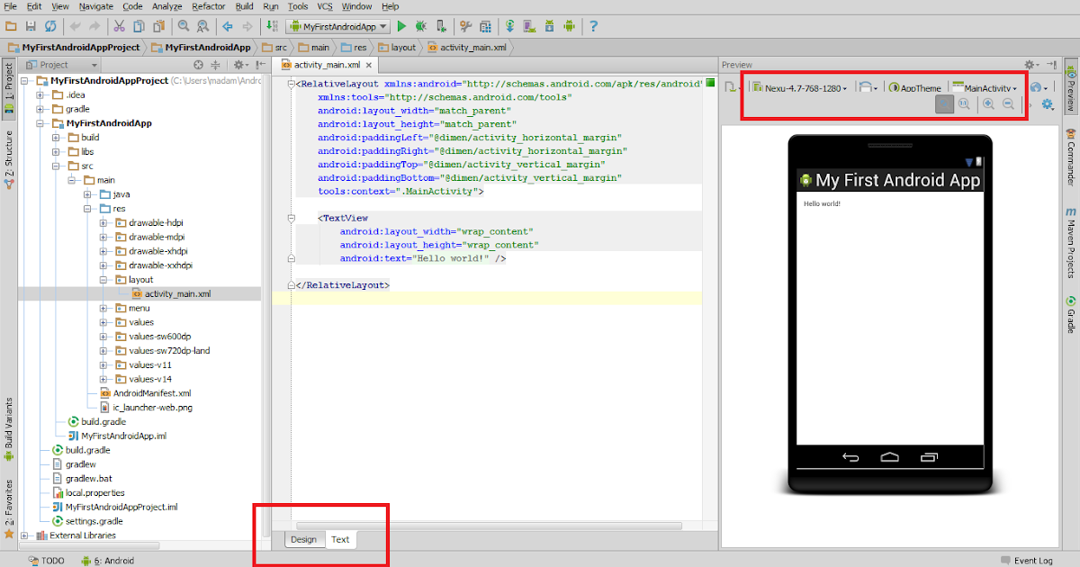Zoom out the layout preview
1080x567 pixels.
click(x=1010, y=104)
